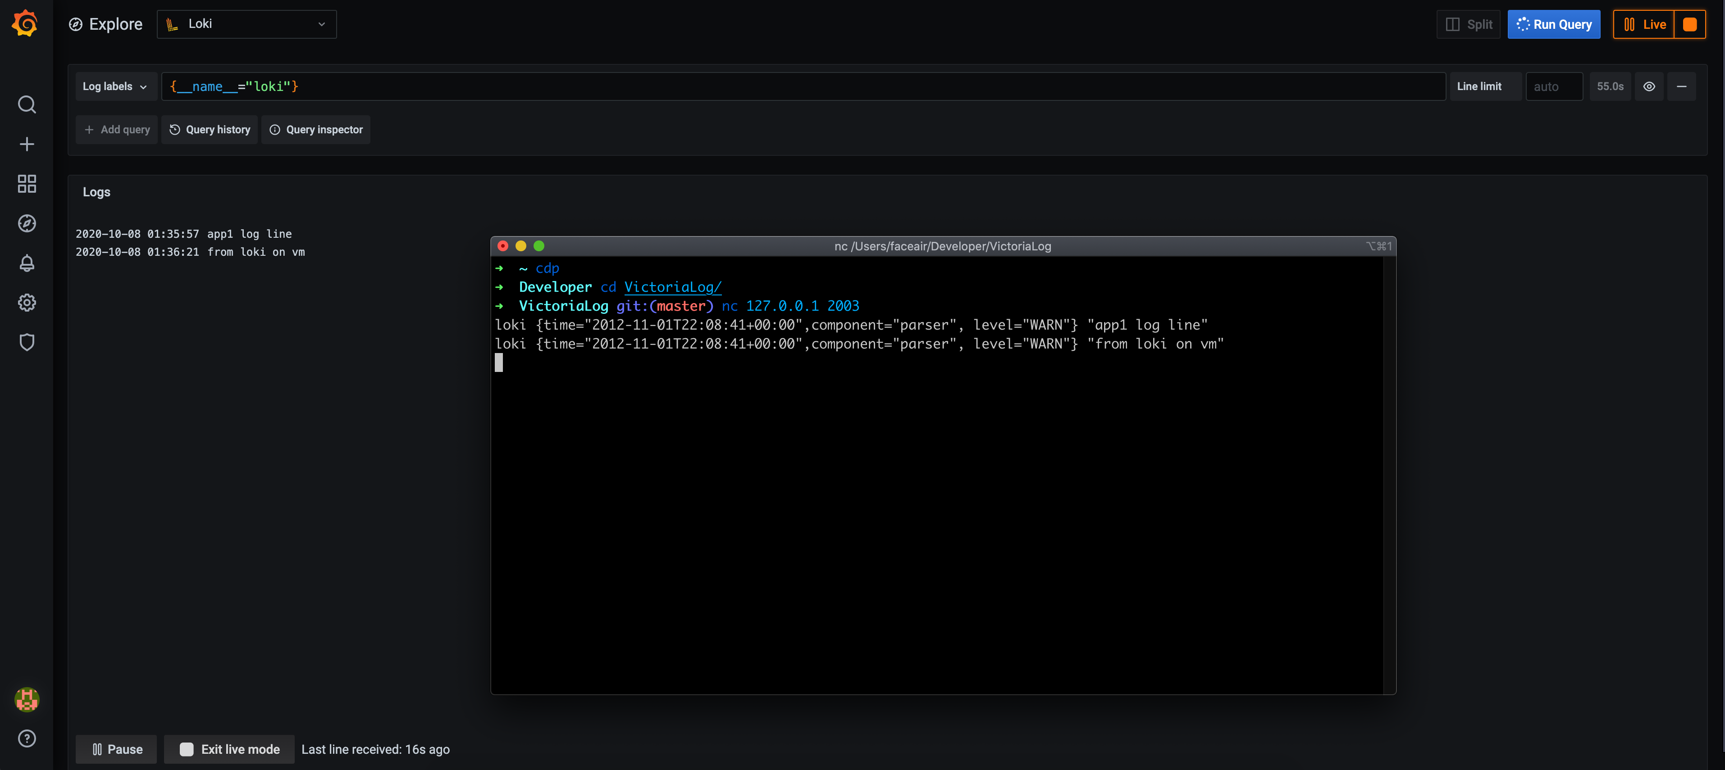
Task: Toggle query visibility eye icon
Action: (1649, 86)
